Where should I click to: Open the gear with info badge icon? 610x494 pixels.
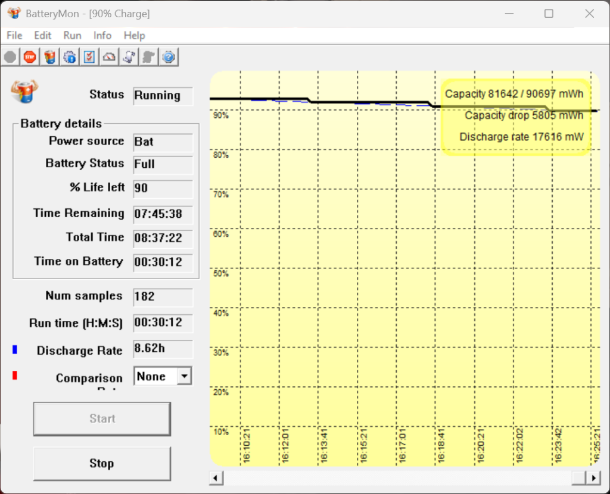point(70,57)
